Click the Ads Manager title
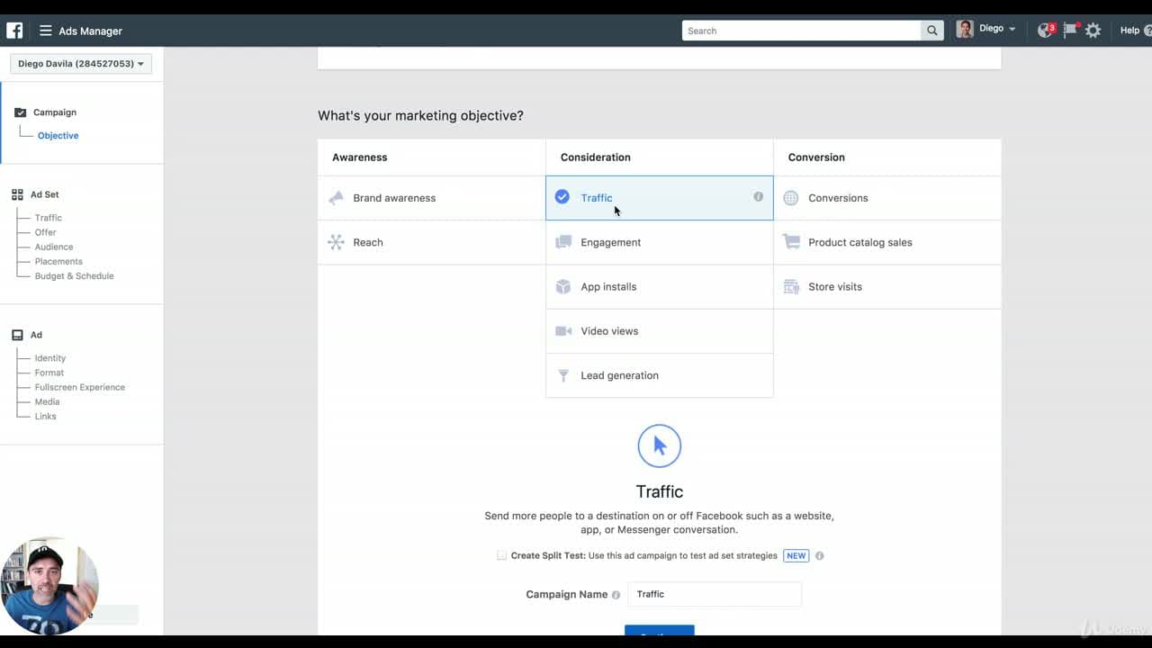This screenshot has height=648, width=1152. (90, 31)
